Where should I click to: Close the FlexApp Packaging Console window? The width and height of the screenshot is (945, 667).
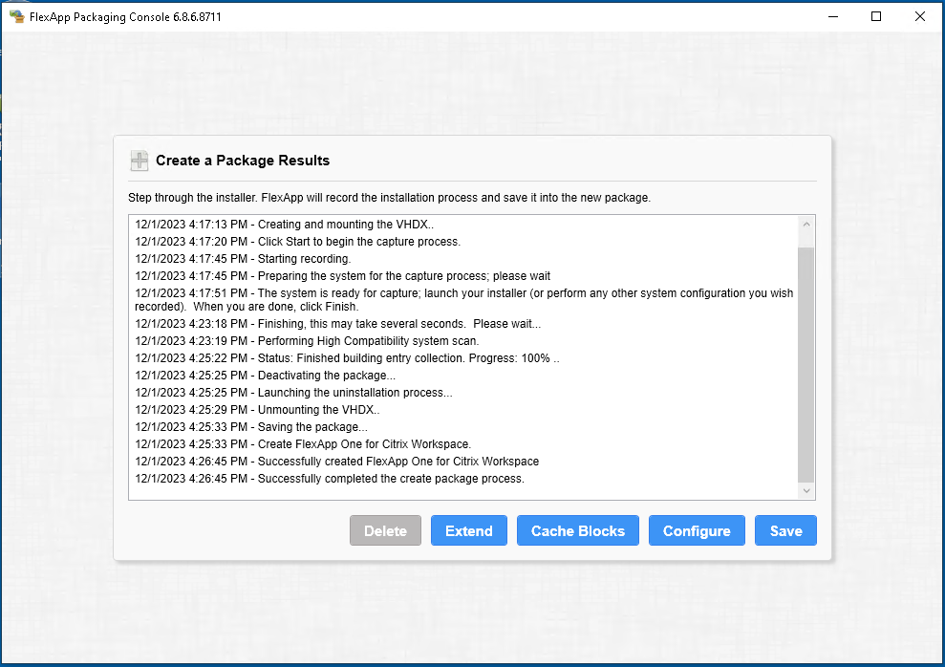click(920, 16)
